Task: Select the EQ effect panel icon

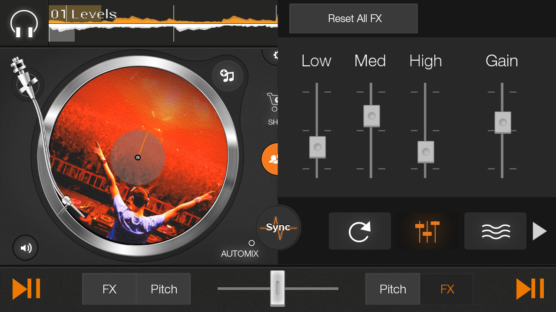Action: pyautogui.click(x=427, y=231)
